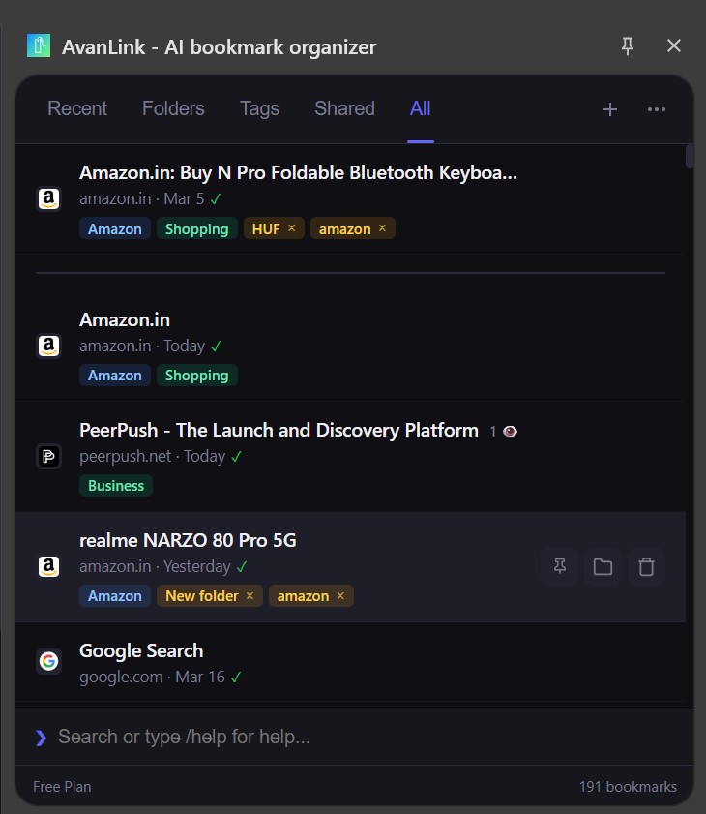This screenshot has height=814, width=706.
Task: Open Amazon.in Foldable Bluetooth Keyboard bookmark
Action: [298, 172]
